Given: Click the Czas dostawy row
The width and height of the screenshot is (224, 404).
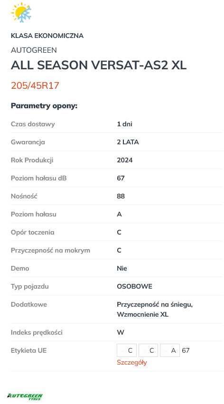Looking at the screenshot, I should (117, 124).
